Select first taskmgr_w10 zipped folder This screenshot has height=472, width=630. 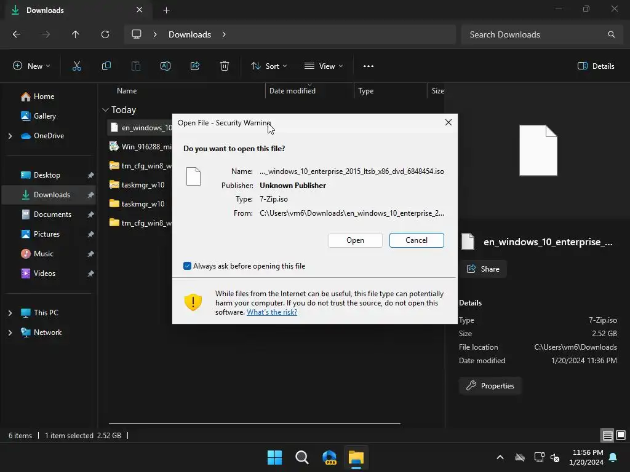point(137,184)
